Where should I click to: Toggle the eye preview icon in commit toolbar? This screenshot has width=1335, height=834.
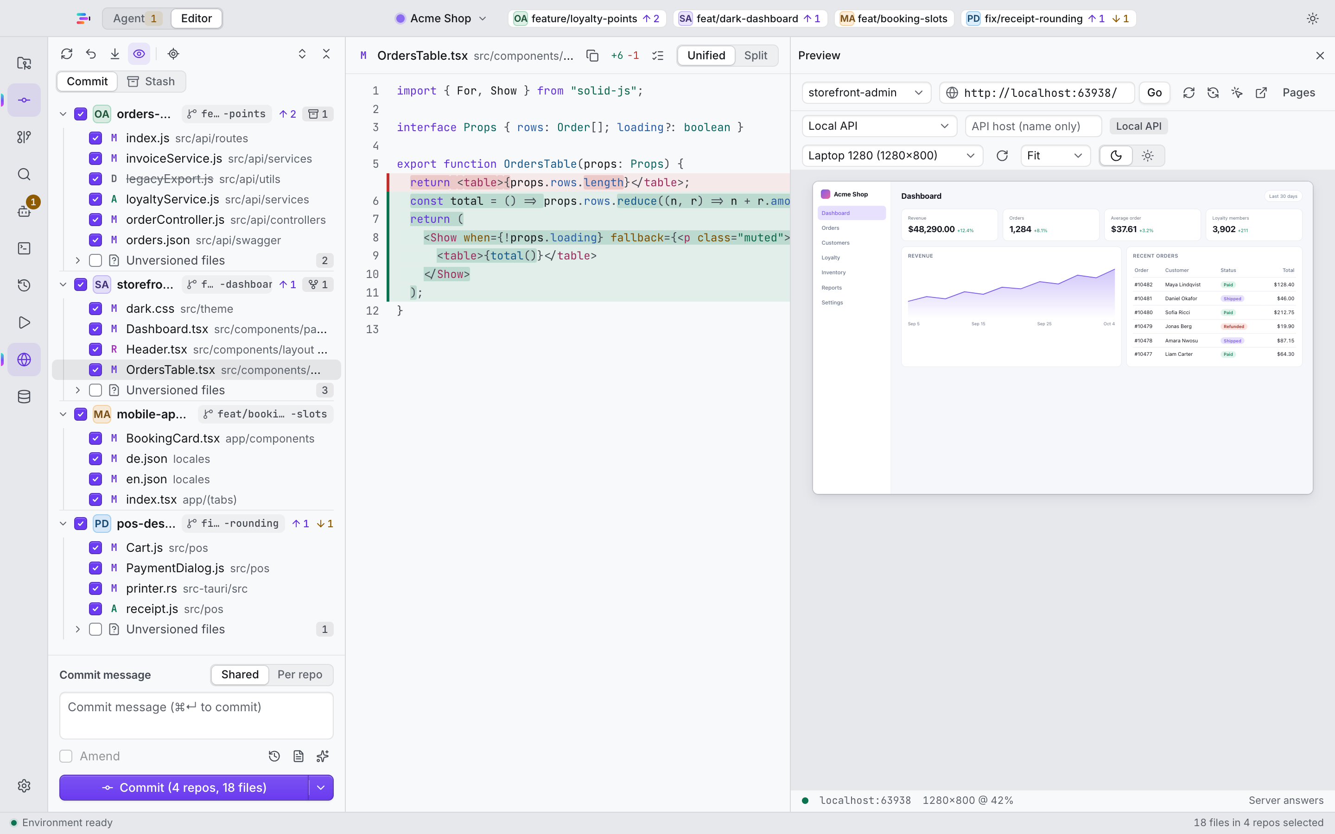pos(139,53)
